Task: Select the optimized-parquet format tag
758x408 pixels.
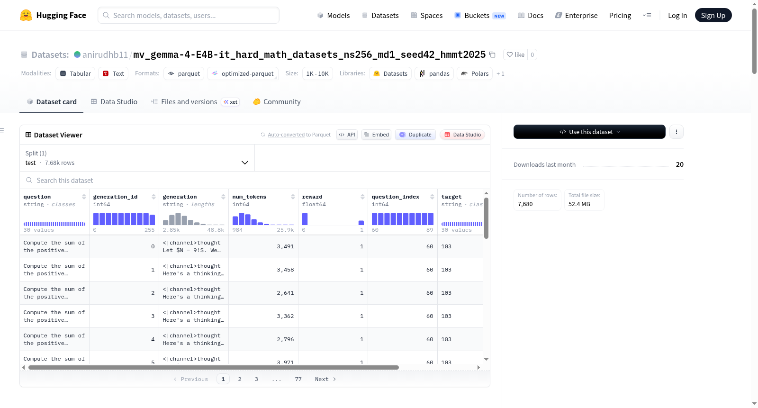Action: (x=243, y=73)
